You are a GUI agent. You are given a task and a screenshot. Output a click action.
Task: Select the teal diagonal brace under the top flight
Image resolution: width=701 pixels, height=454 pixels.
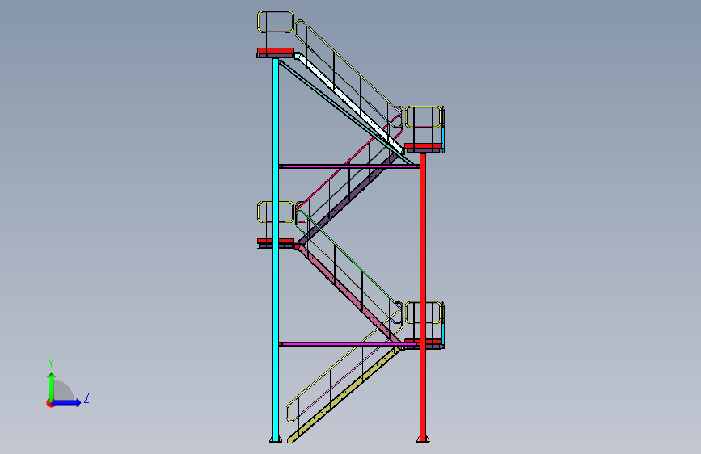344,111
